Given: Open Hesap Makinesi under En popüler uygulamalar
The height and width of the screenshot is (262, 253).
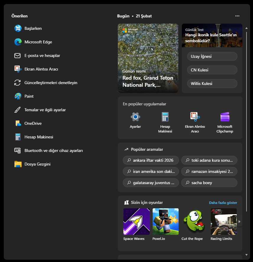Looking at the screenshot, I should 165,122.
